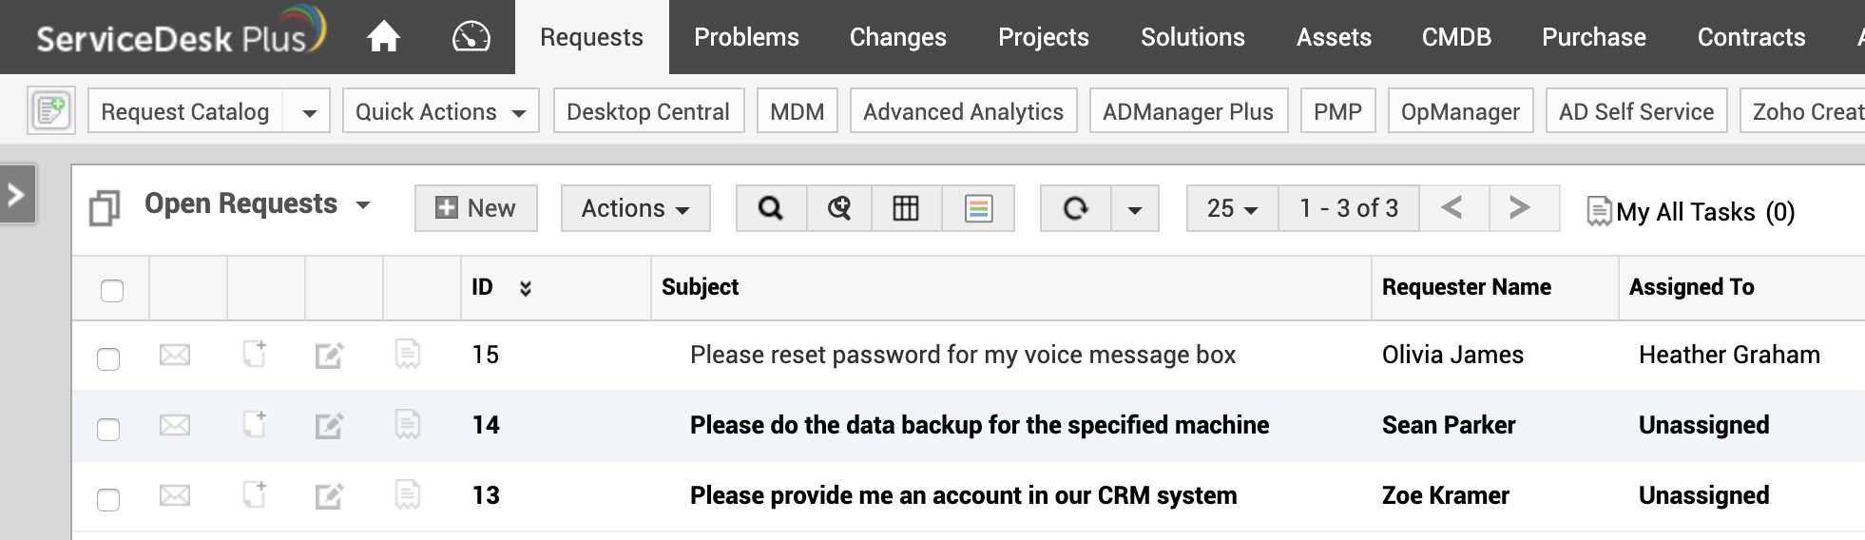
Task: Click the colored list view icon
Action: [x=978, y=208]
